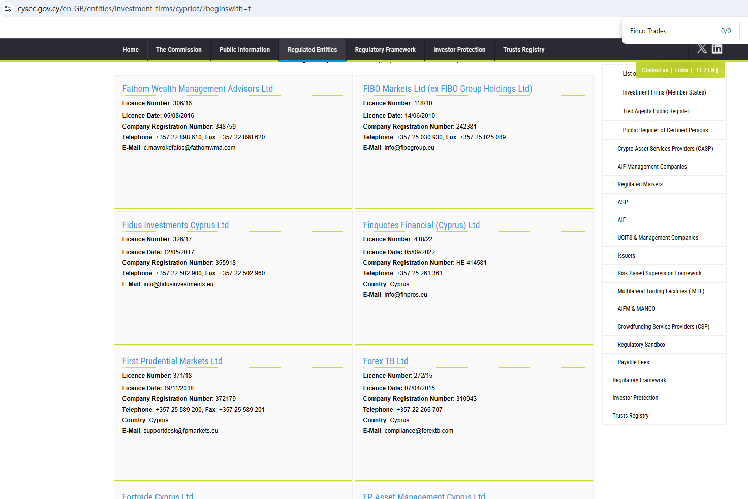Click the site information icon in address bar
The height and width of the screenshot is (499, 748).
pyautogui.click(x=8, y=9)
